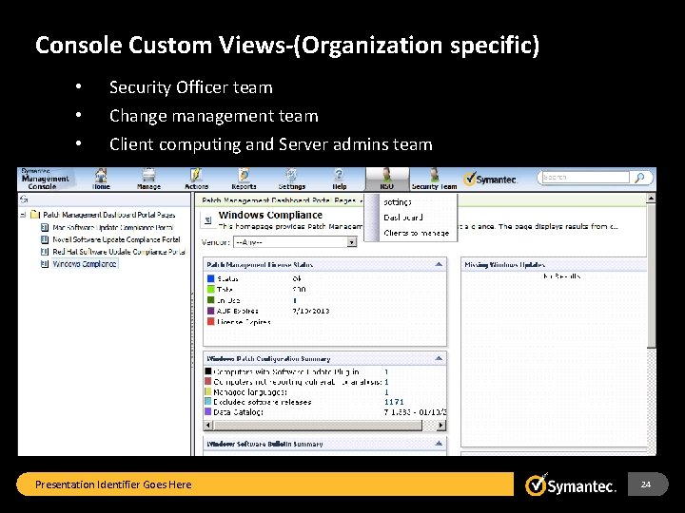The height and width of the screenshot is (513, 685).
Task: Open the Reports toolbar icon
Action: [244, 179]
